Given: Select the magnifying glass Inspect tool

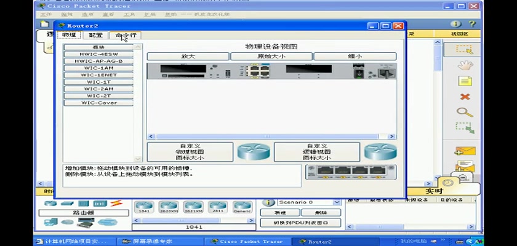Looking at the screenshot, I should pyautogui.click(x=464, y=113).
